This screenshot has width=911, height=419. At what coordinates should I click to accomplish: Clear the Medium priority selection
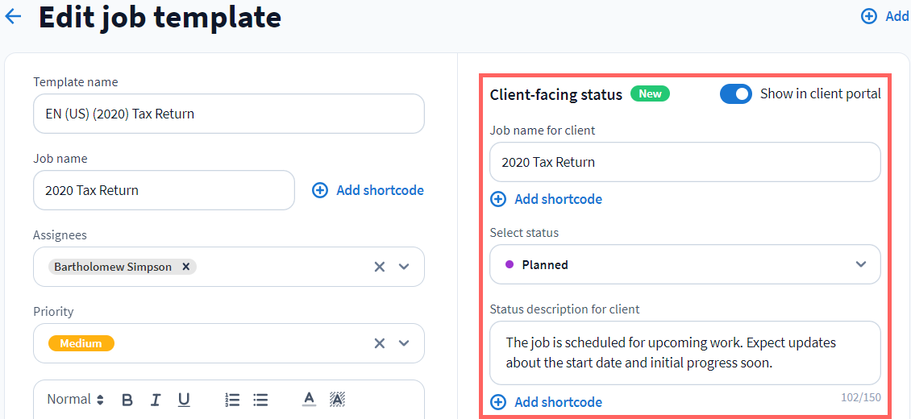click(379, 343)
